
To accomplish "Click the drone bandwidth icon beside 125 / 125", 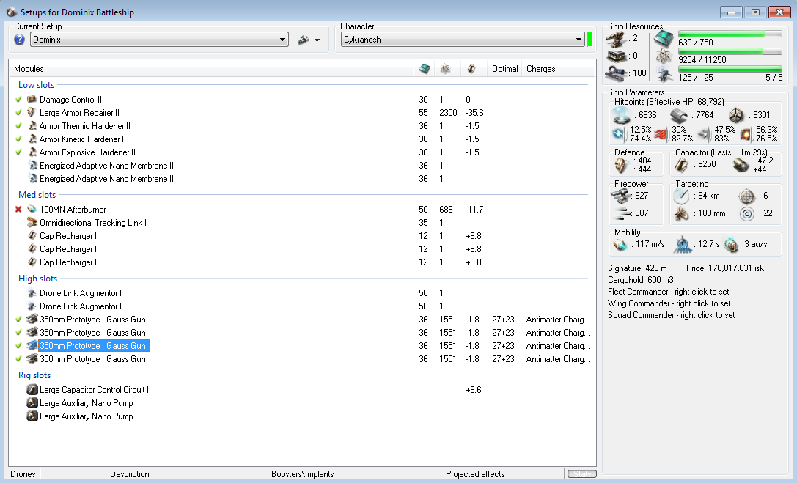I will click(664, 74).
